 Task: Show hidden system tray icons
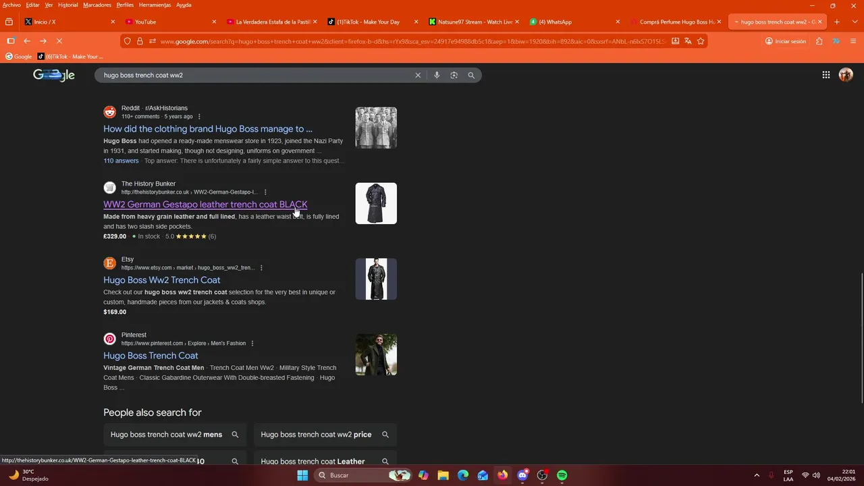pyautogui.click(x=757, y=475)
